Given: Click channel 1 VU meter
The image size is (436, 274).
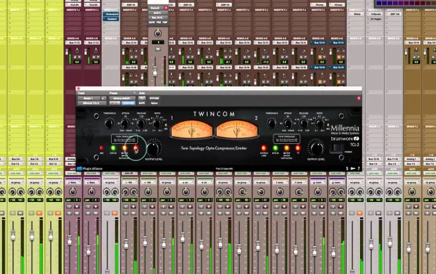Looking at the screenshot, I should coord(192,130).
